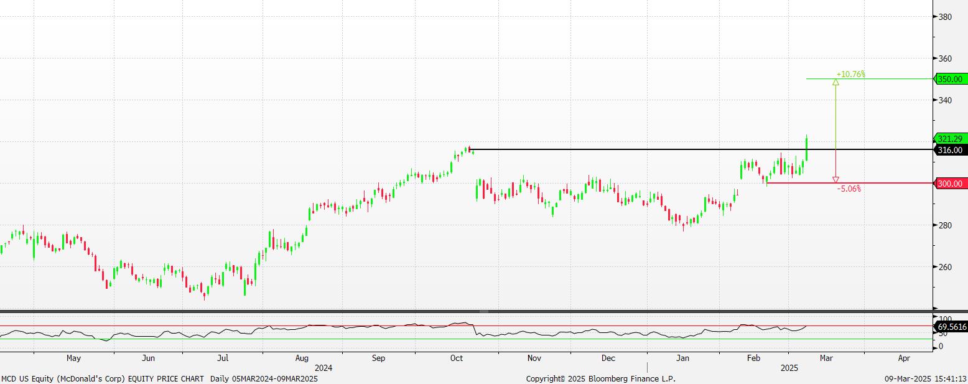Click the MCD US Equity chart title text
968x384 pixels.
159,378
